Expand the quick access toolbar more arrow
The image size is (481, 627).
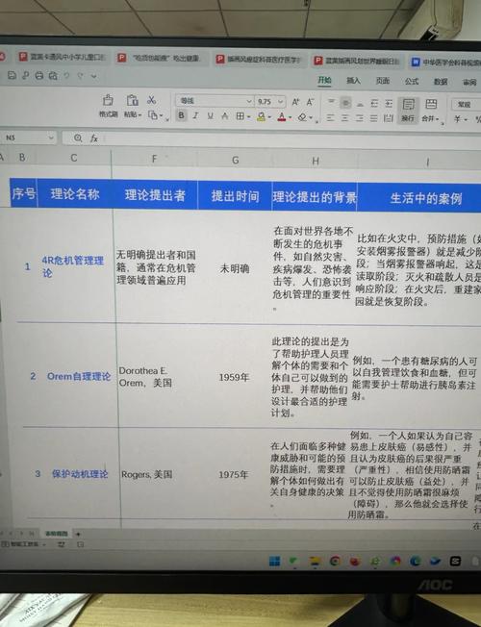coord(94,76)
